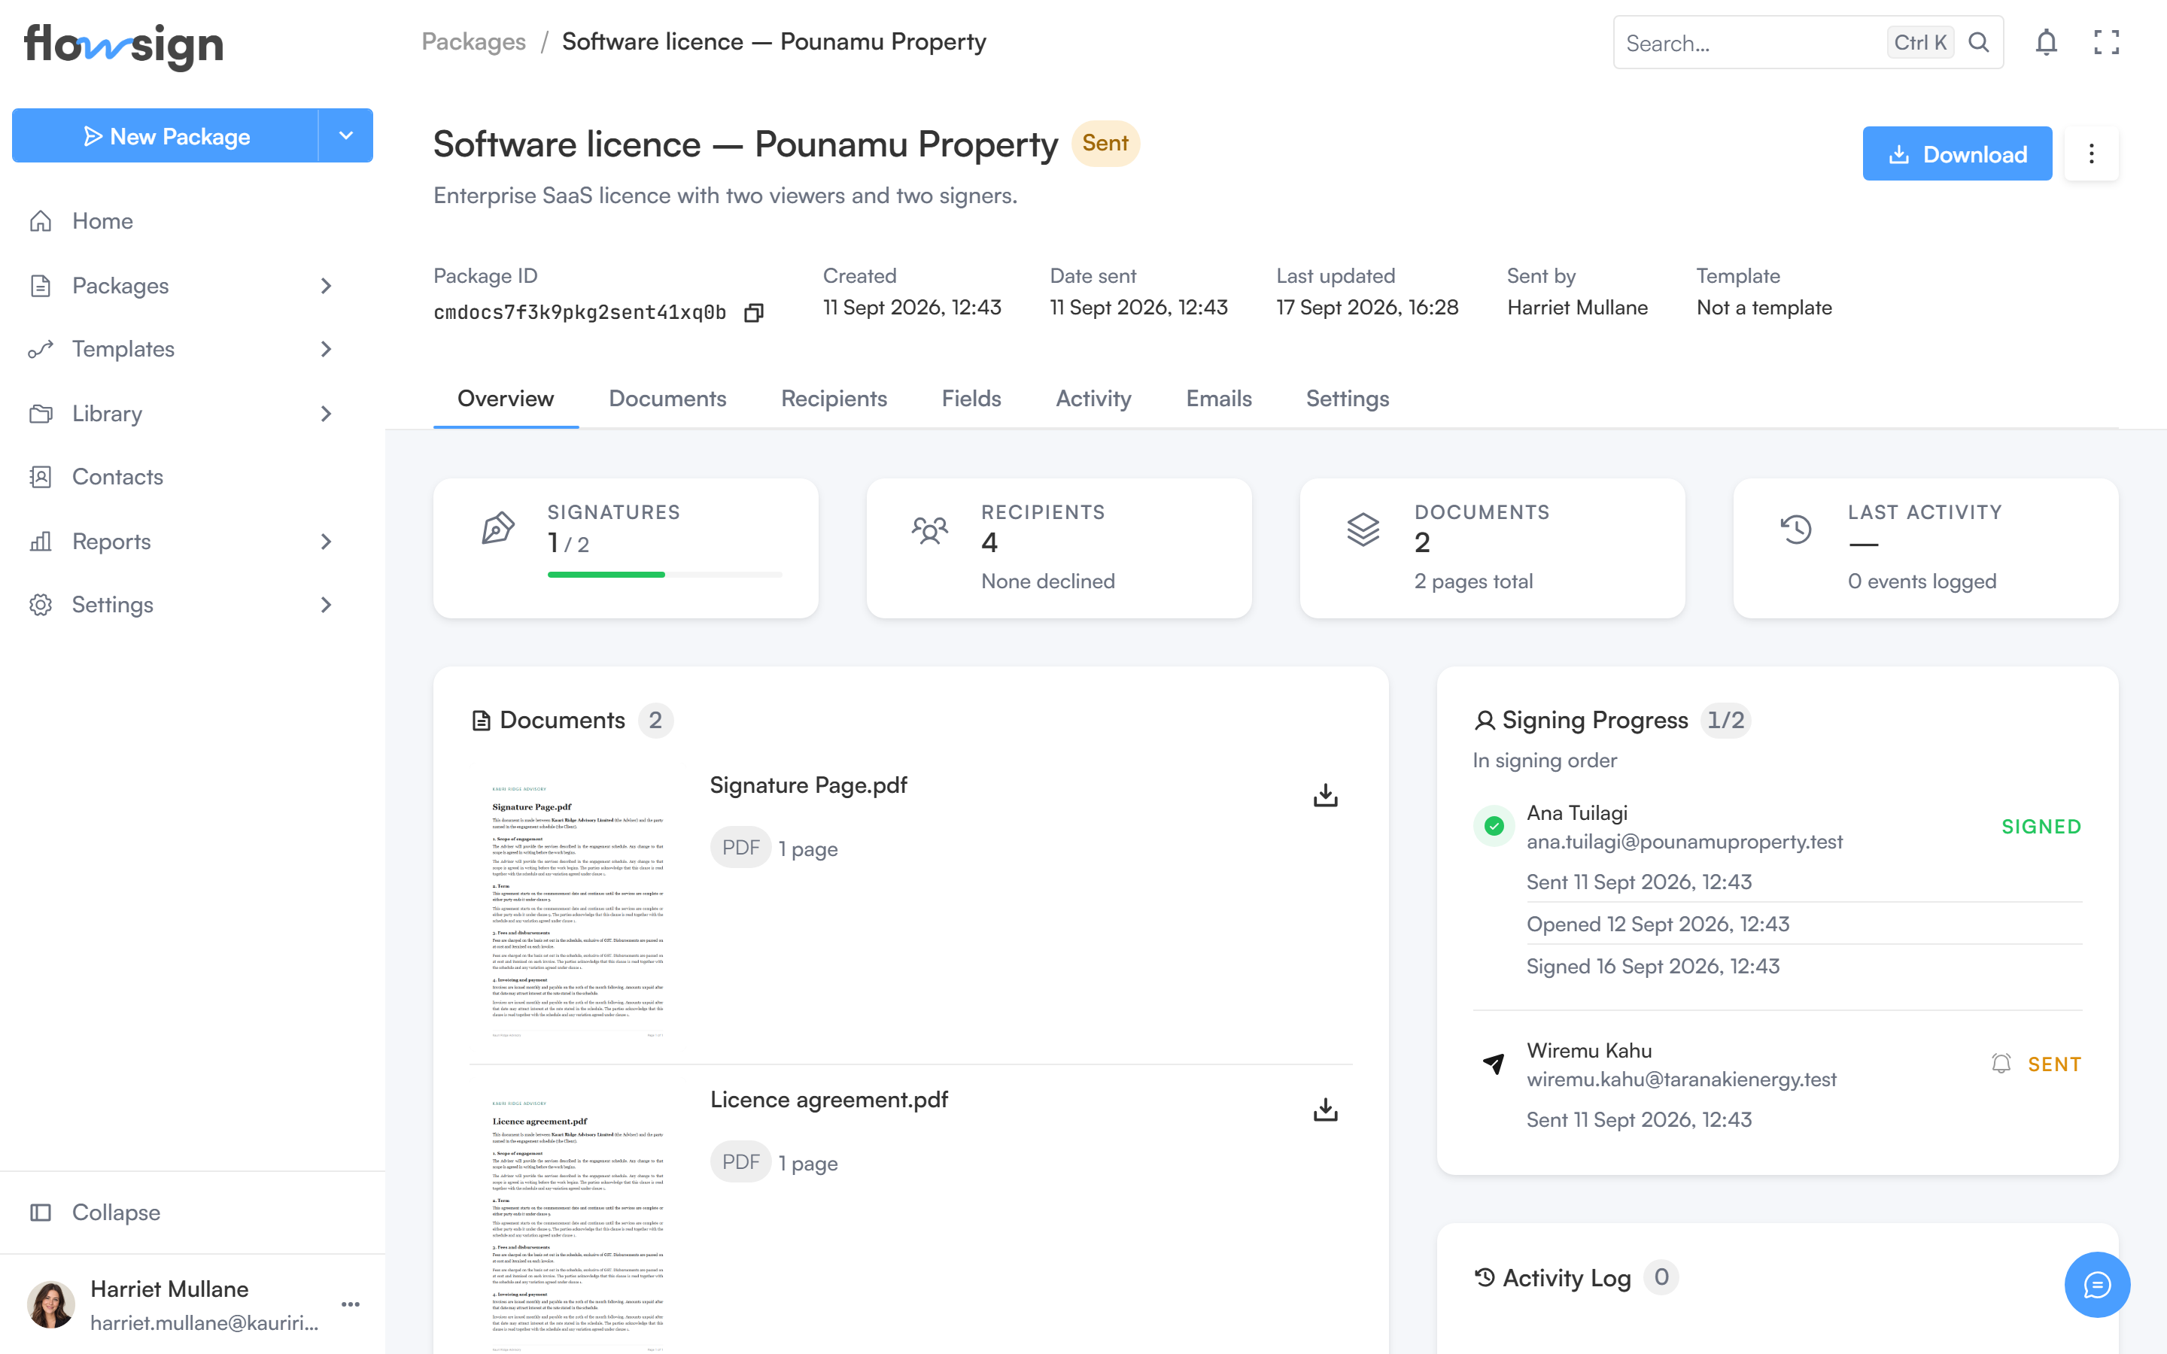Click Ana Tuilagi signed checkmark icon

[x=1494, y=826]
